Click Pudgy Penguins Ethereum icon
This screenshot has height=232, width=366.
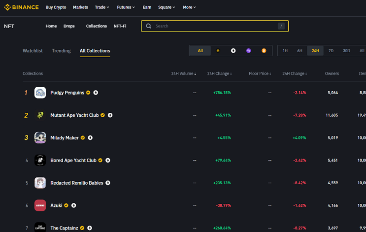pos(96,93)
